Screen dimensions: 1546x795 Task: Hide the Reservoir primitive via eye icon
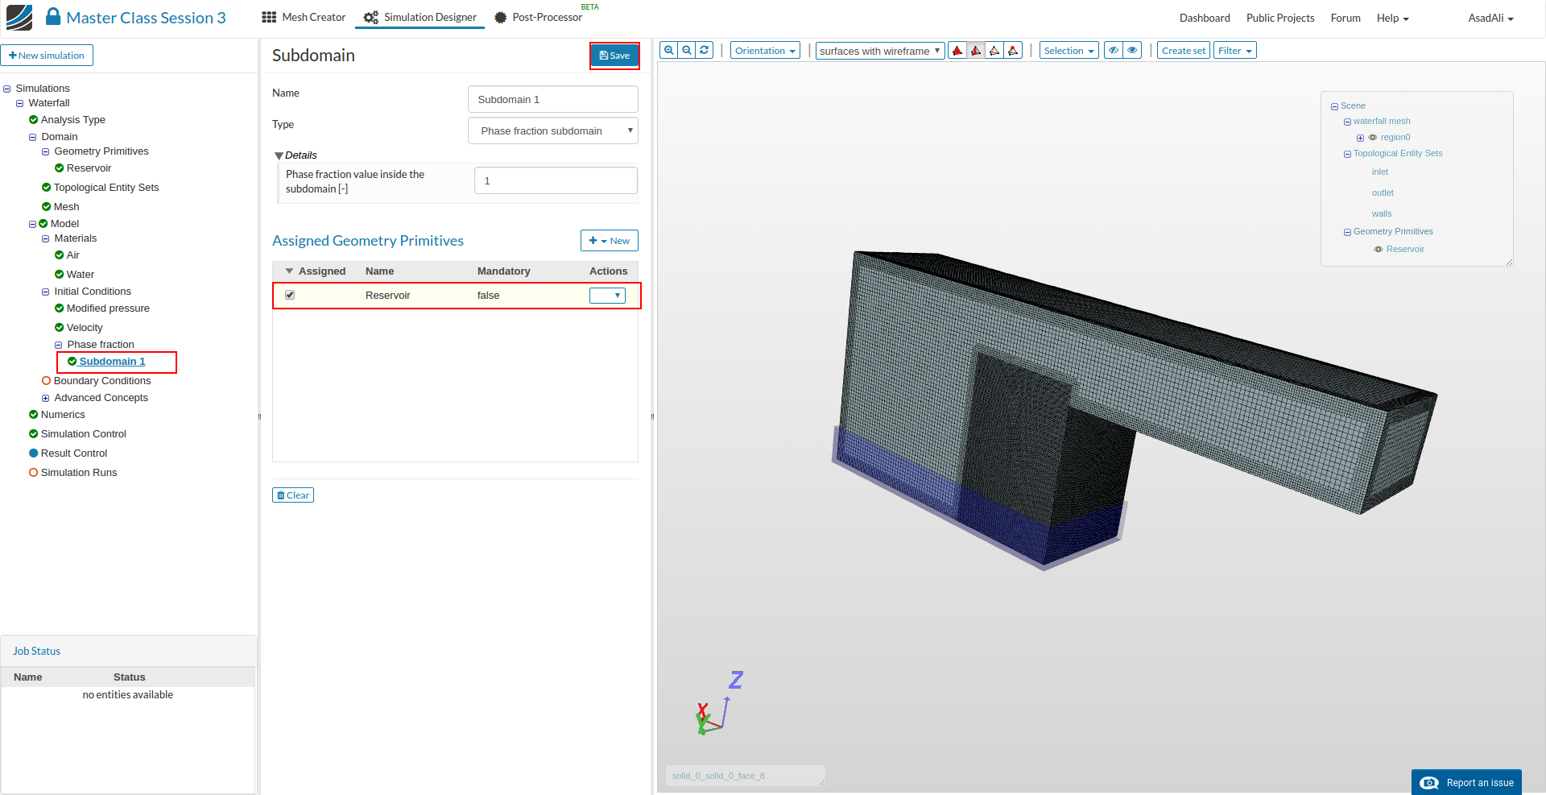[1379, 250]
